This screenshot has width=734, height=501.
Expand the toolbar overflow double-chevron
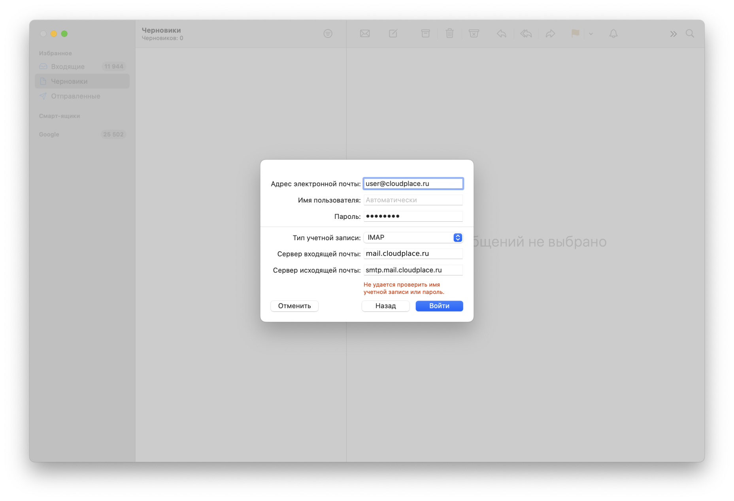pyautogui.click(x=673, y=34)
